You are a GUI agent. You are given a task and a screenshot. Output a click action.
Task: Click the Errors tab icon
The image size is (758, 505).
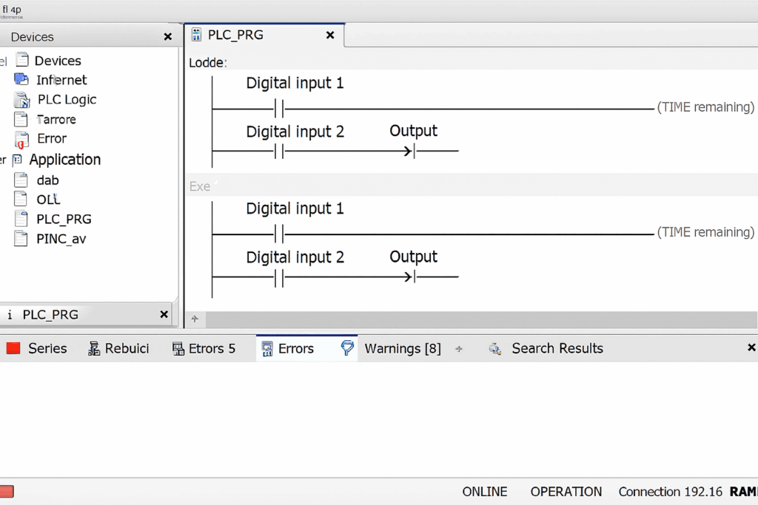pos(266,348)
